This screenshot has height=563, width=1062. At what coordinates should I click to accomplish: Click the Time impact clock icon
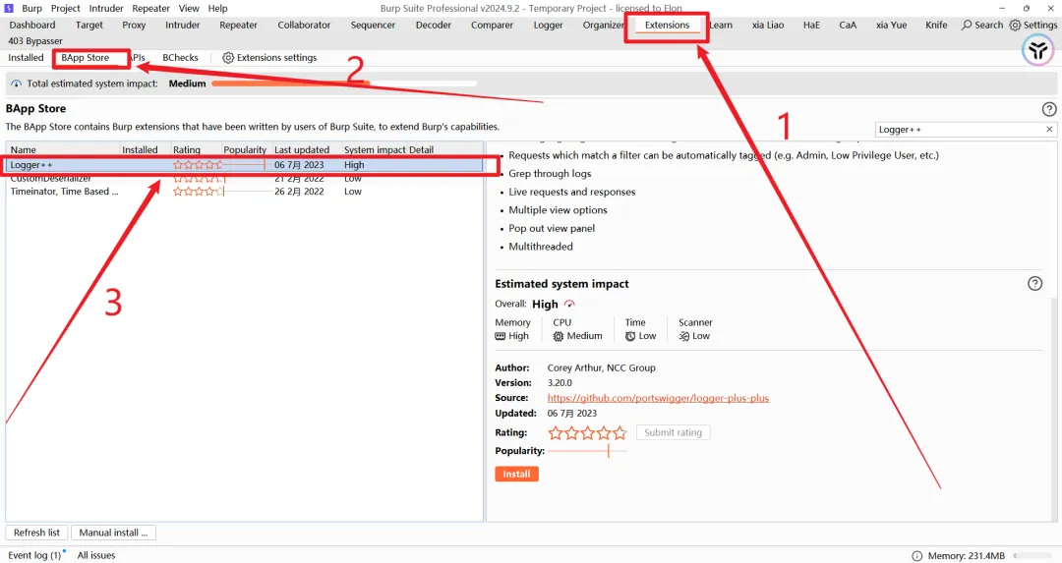point(630,336)
